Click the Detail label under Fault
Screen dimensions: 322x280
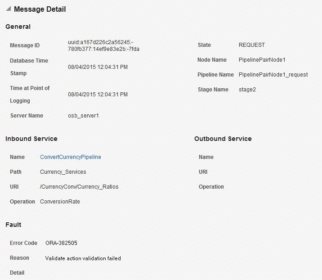coord(17,273)
